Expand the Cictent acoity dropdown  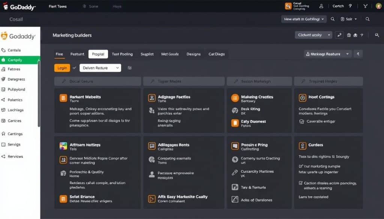(x=313, y=35)
